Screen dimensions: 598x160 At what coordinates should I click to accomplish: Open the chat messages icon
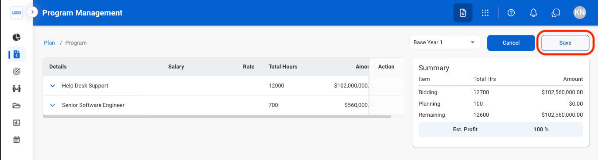(556, 13)
